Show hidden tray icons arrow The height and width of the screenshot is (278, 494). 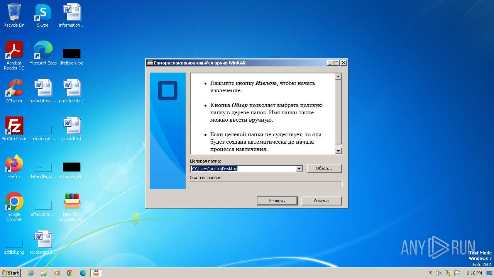[x=430, y=273]
